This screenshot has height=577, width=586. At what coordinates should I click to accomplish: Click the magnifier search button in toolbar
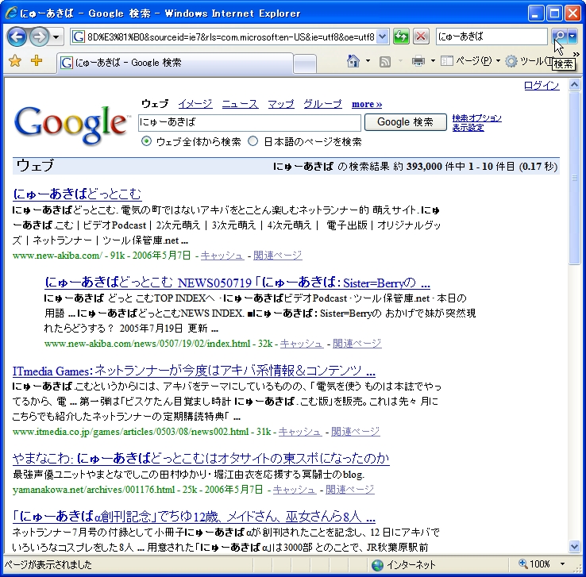coord(559,37)
